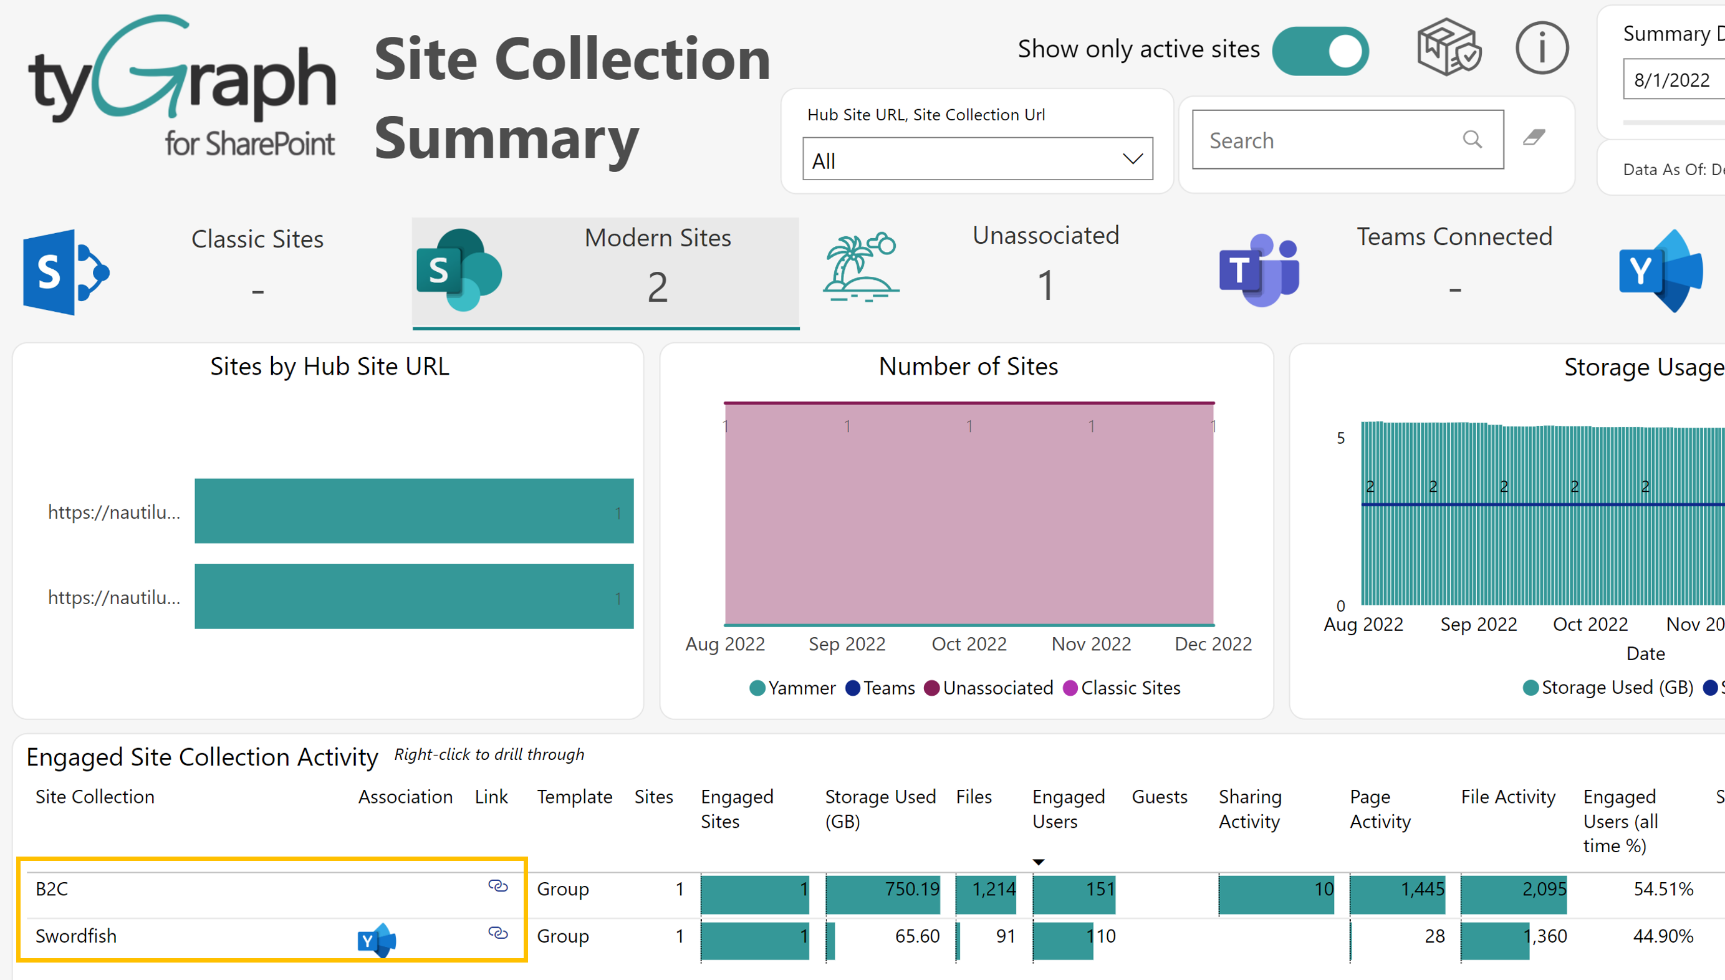Click the Classic SharePoint sites icon
Image resolution: width=1725 pixels, height=980 pixels.
pos(65,272)
